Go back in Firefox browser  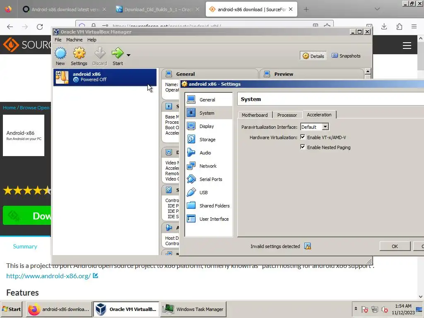[x=10, y=27]
